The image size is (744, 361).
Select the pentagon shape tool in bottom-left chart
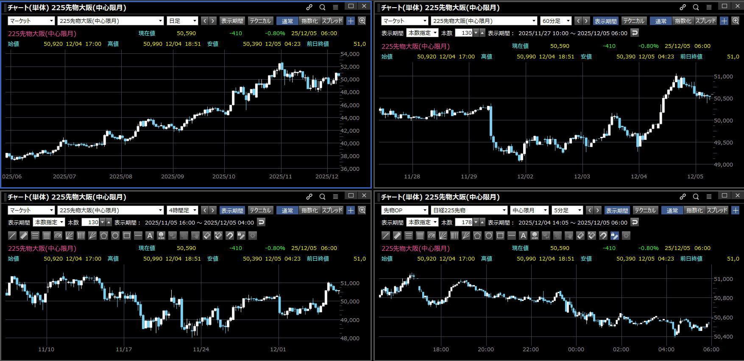point(104,236)
